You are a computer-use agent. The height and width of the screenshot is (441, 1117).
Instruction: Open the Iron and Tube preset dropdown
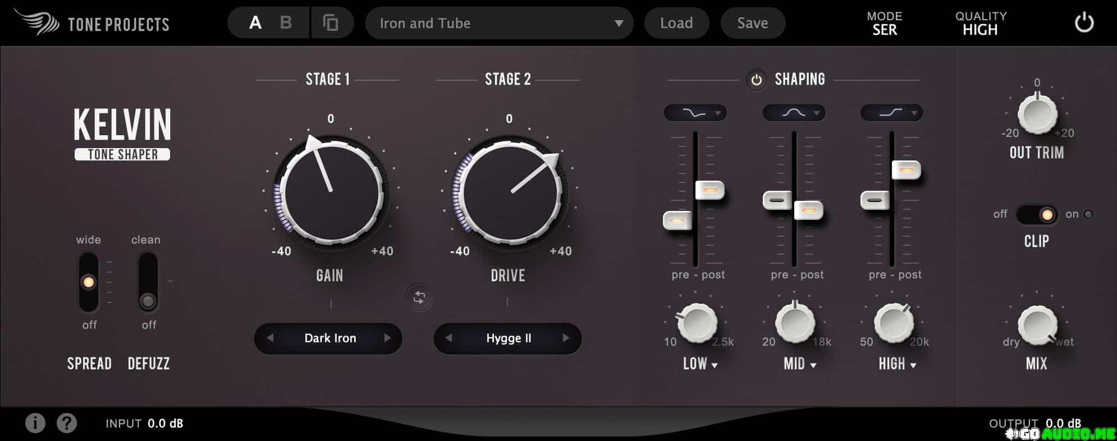pos(500,23)
